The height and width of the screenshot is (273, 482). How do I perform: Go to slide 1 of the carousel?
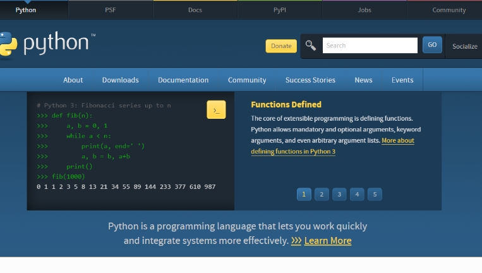[x=304, y=194]
